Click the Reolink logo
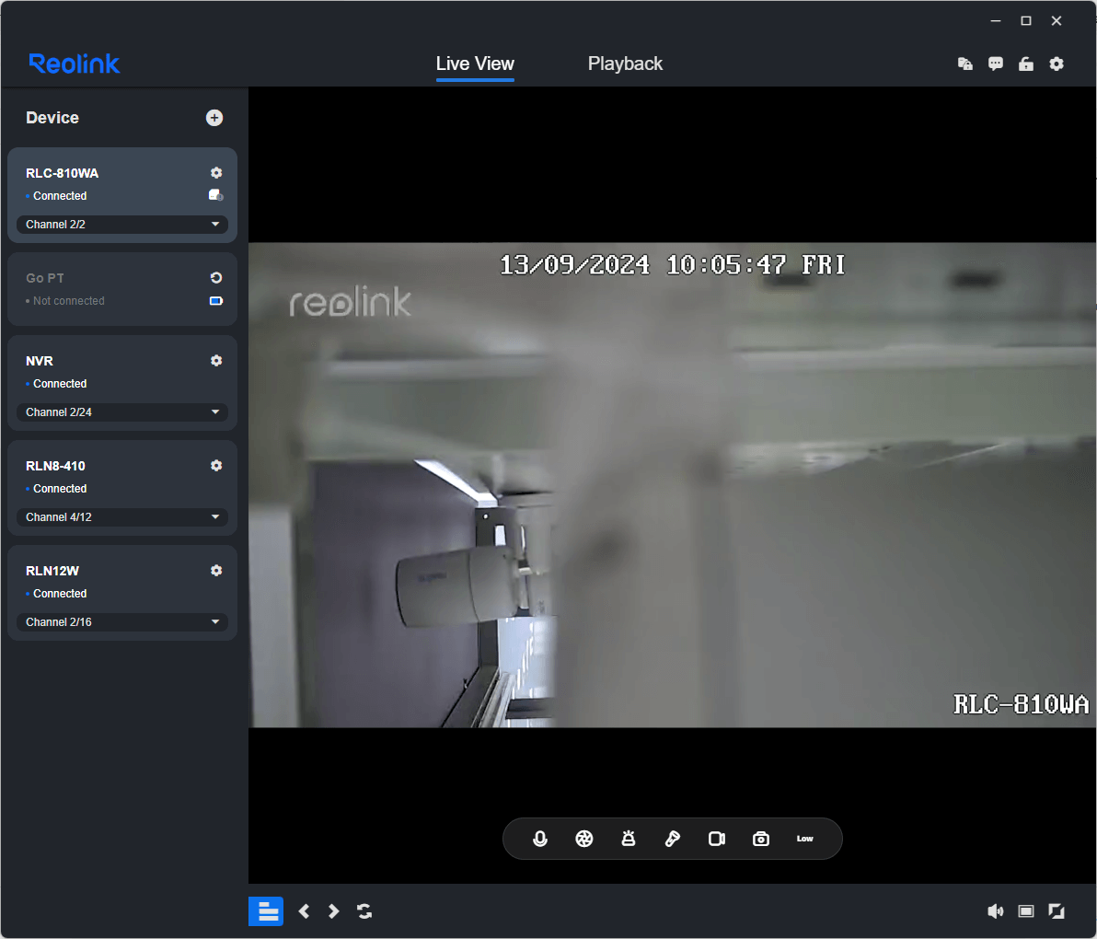 click(75, 64)
